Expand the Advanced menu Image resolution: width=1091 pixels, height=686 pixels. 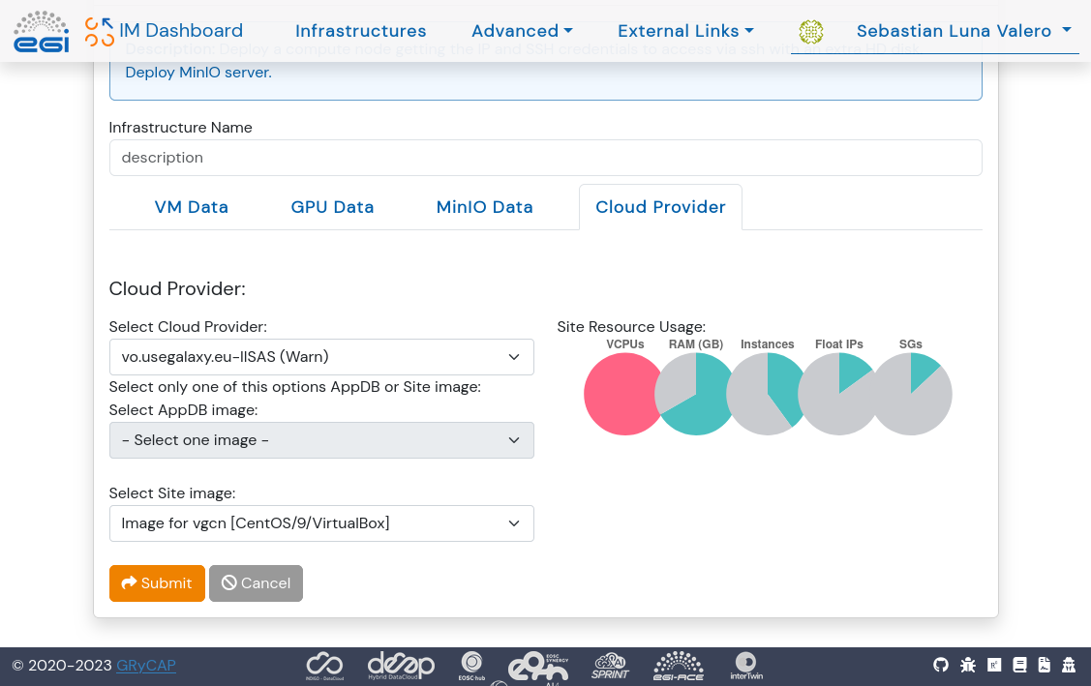point(522,31)
